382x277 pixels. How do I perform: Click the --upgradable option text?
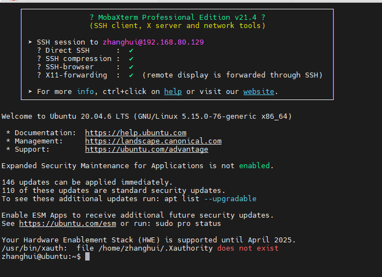[230, 199]
